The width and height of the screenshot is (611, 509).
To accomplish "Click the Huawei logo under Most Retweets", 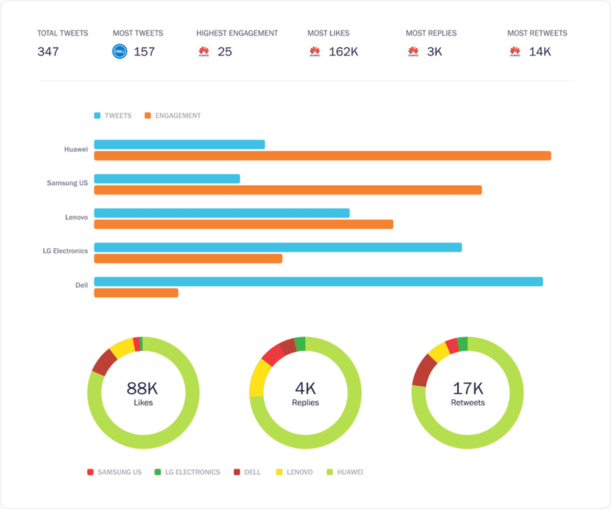I will [x=515, y=51].
